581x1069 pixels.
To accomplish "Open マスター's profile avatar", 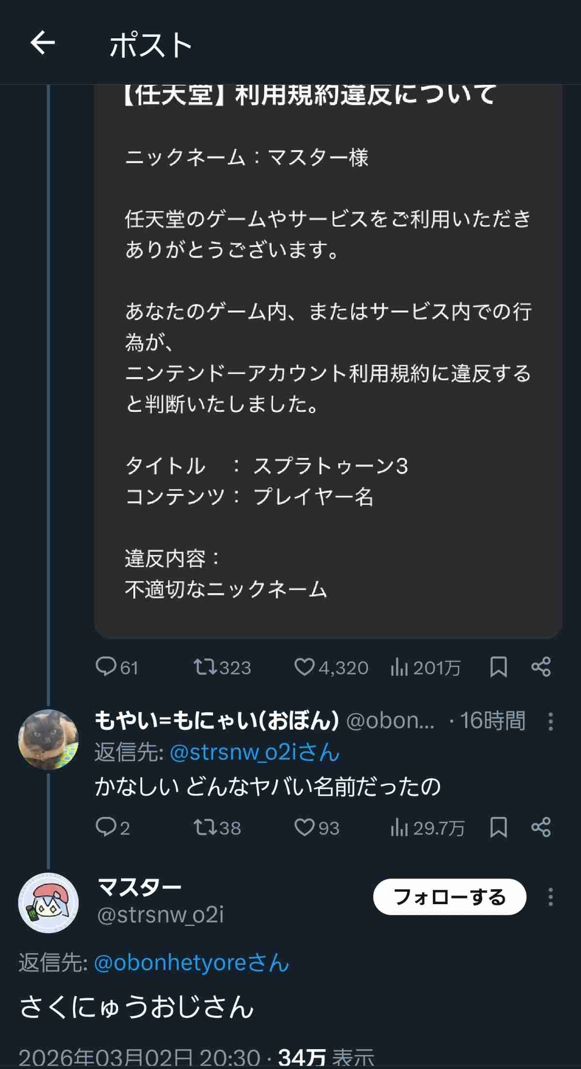I will pyautogui.click(x=48, y=903).
